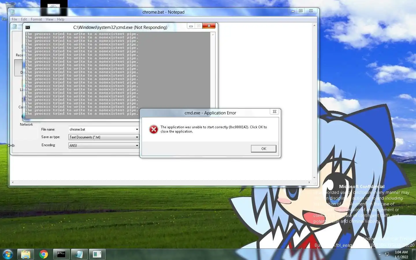Close the cmd.exe Application Error dialog
The height and width of the screenshot is (260, 416).
point(274,112)
